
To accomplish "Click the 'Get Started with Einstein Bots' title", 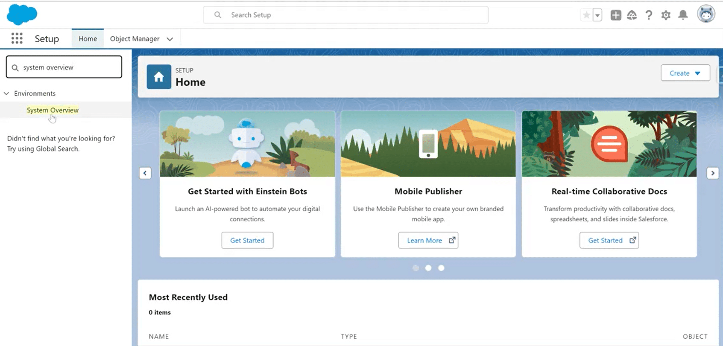I will coord(247,192).
